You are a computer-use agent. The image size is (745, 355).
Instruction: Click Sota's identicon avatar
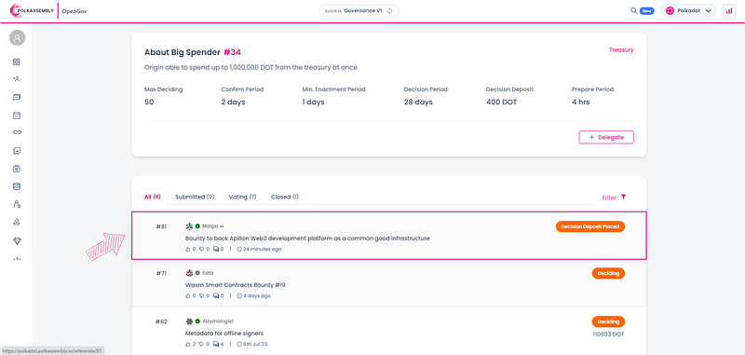tap(189, 273)
